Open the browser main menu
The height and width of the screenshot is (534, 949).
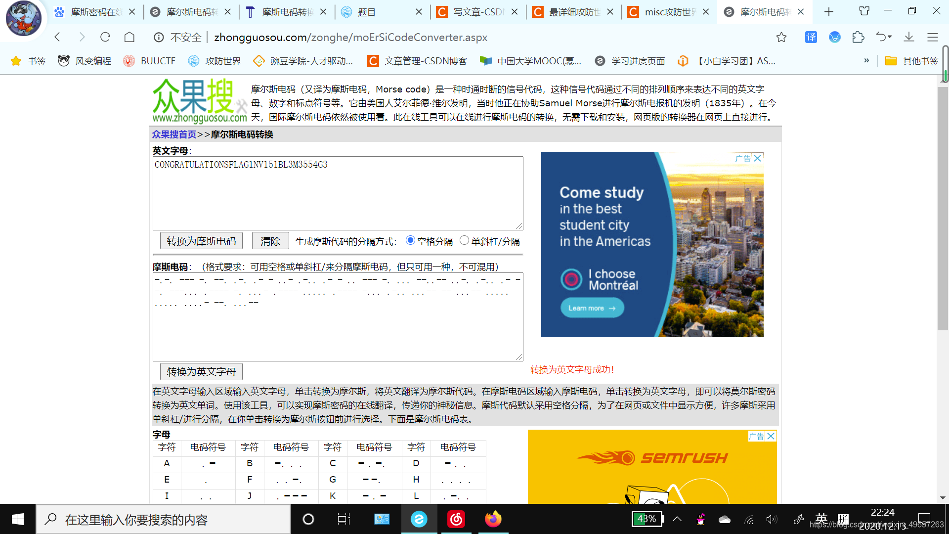point(933,37)
